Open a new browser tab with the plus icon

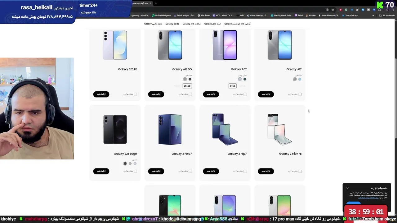(156, 3)
